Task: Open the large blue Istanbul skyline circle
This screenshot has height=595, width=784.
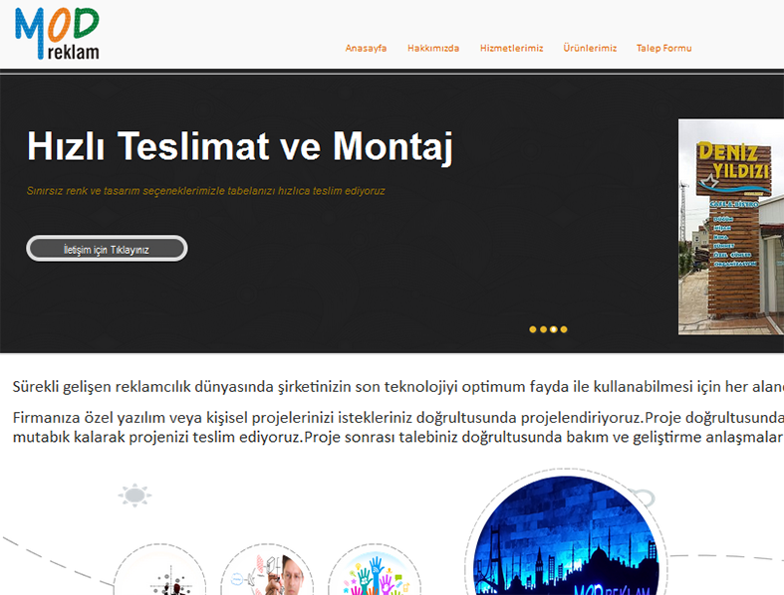Action: [565, 542]
